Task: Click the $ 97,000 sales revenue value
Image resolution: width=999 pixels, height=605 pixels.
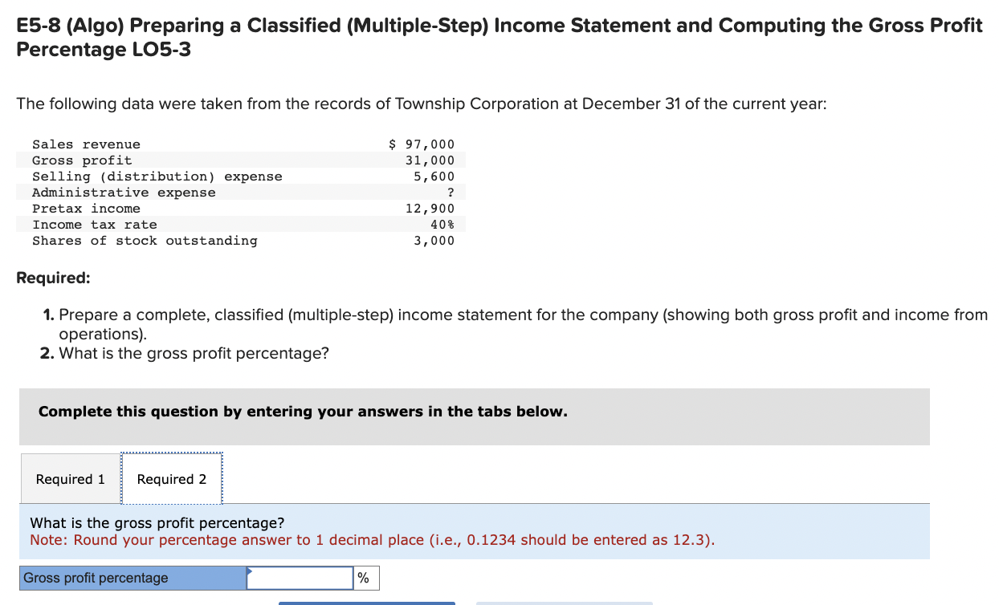Action: (421, 144)
